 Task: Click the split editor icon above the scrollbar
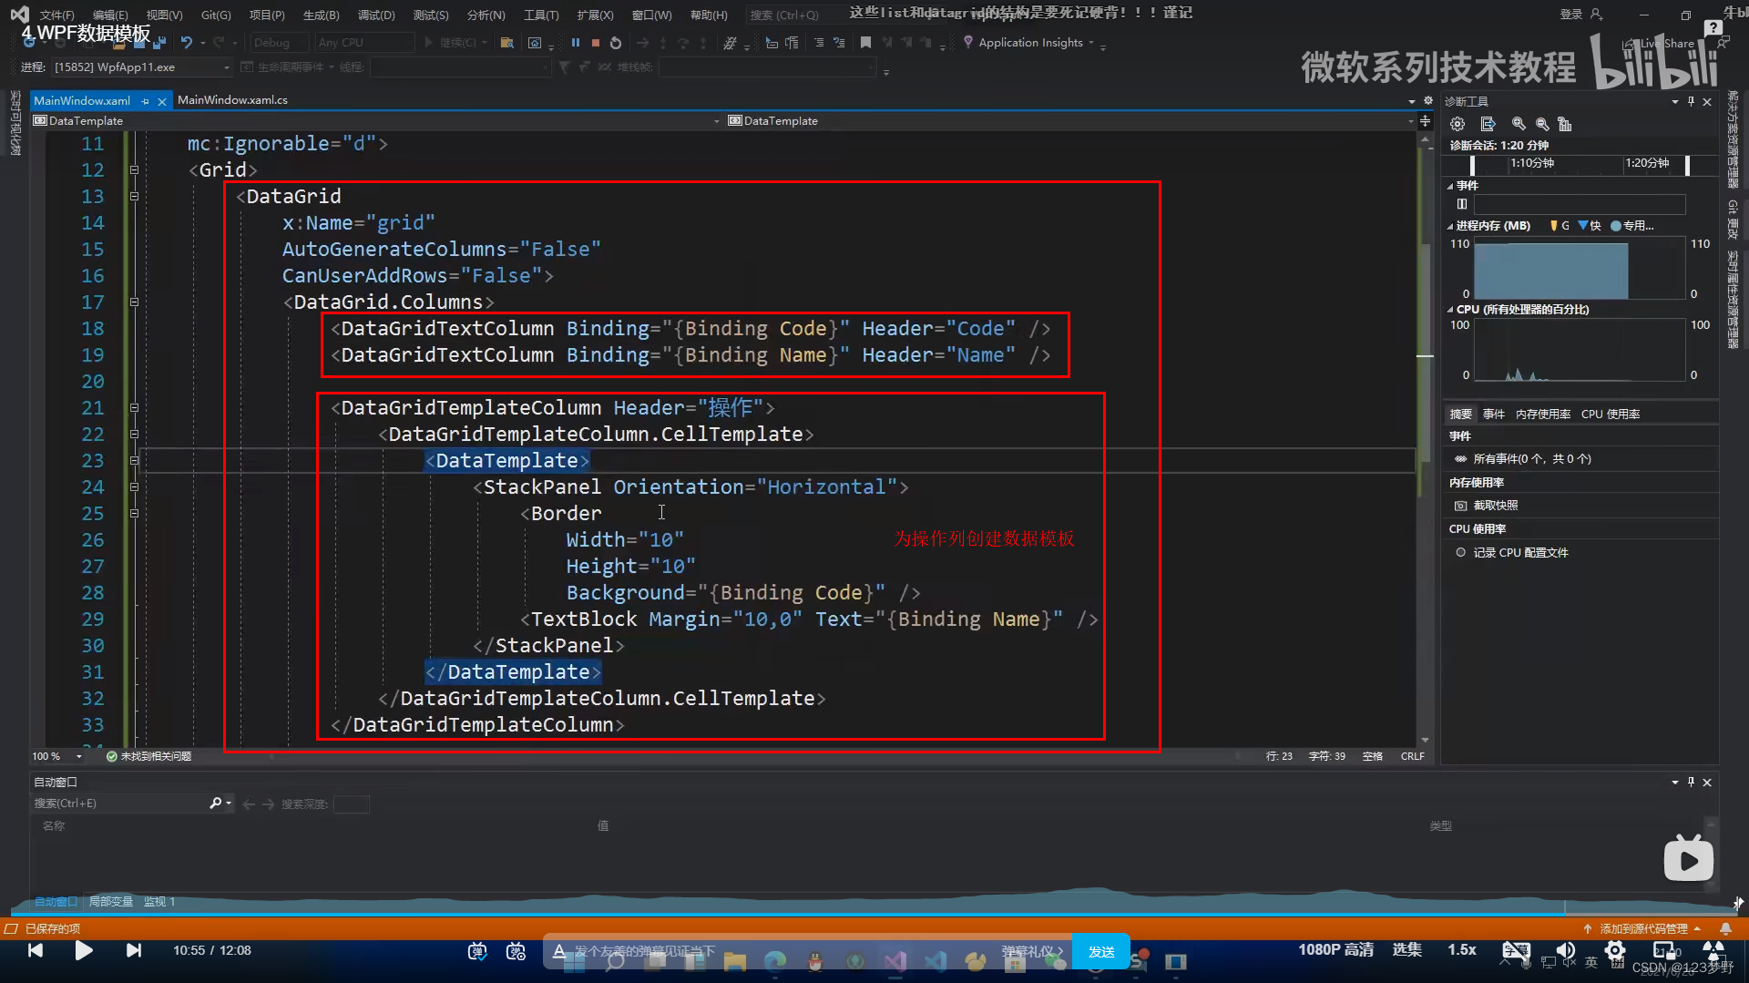click(x=1426, y=120)
